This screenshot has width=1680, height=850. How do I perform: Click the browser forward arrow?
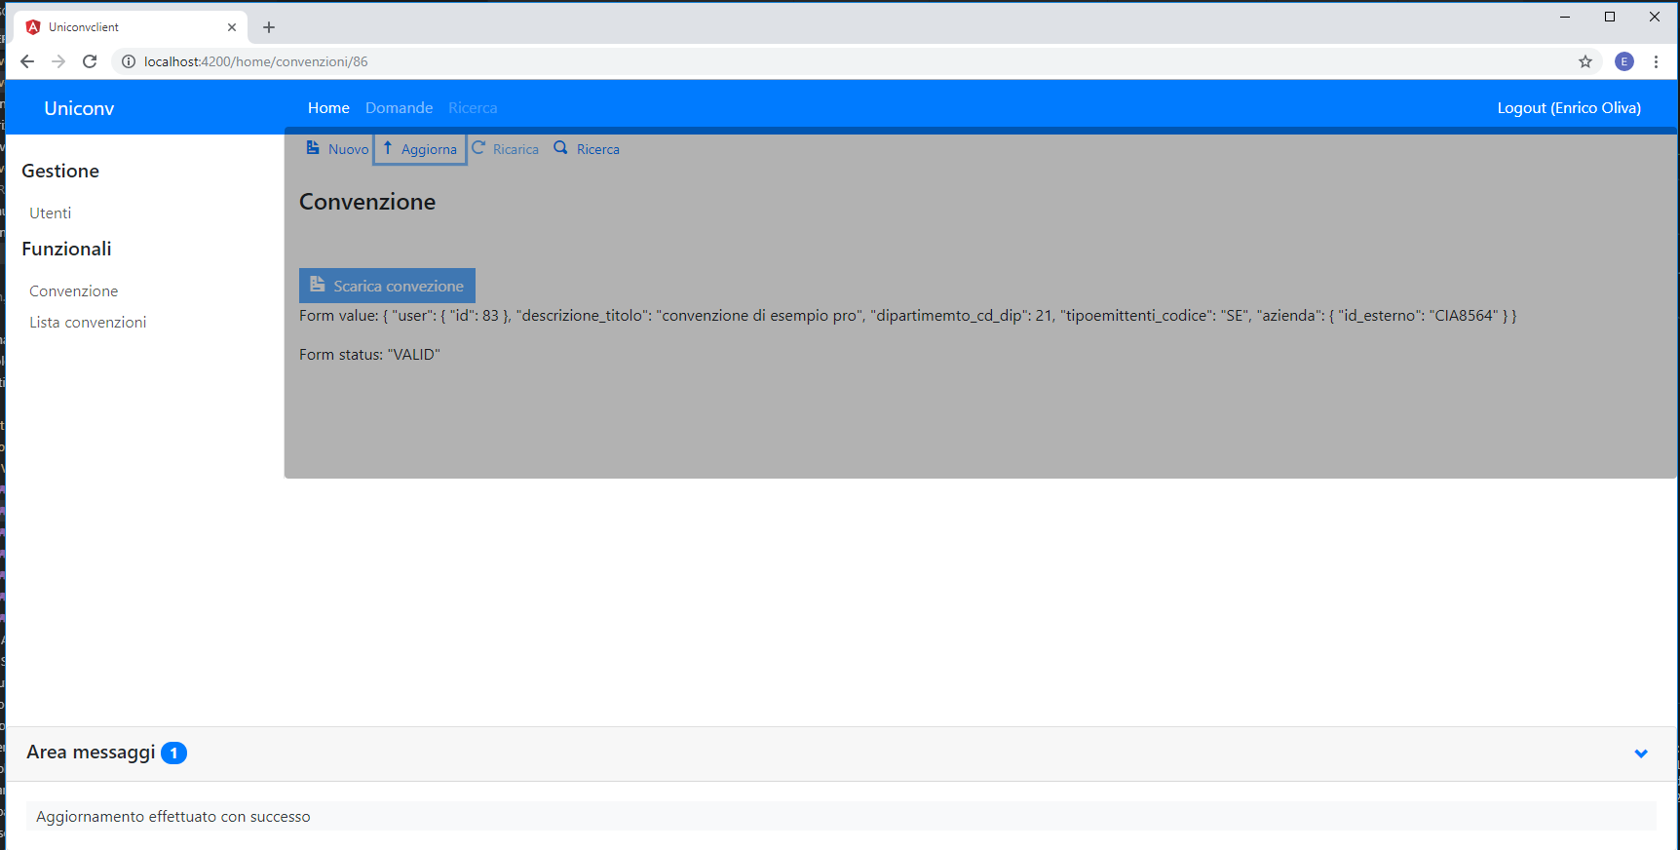[x=58, y=61]
